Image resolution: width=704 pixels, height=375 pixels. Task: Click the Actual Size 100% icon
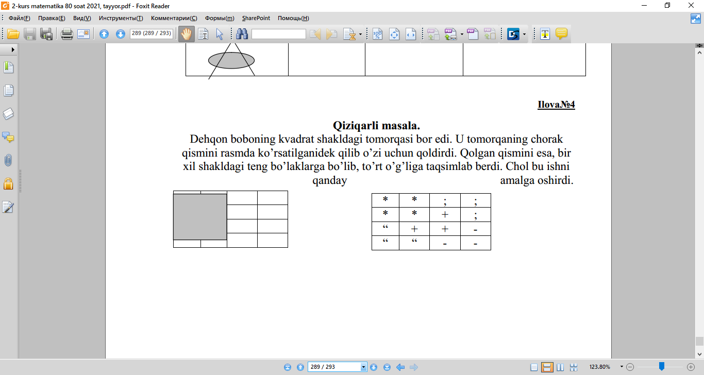378,35
